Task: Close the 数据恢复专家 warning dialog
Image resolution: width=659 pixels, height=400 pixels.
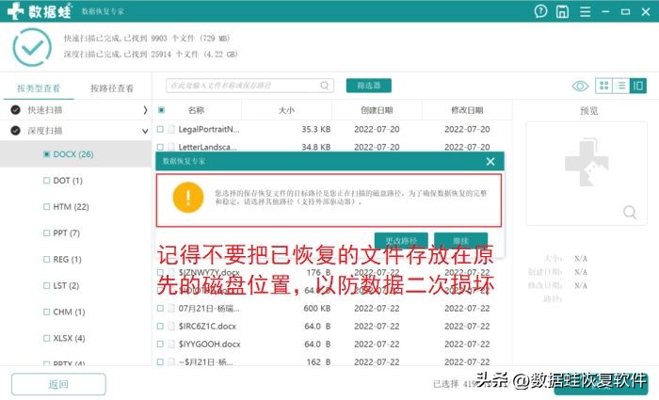Action: coord(490,161)
